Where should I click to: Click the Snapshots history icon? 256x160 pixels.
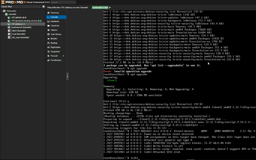point(48,51)
